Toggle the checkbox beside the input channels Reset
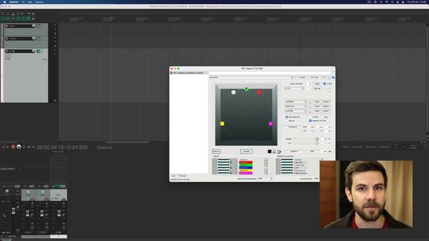Viewport: 429px width, 241px height. pyautogui.click(x=324, y=84)
